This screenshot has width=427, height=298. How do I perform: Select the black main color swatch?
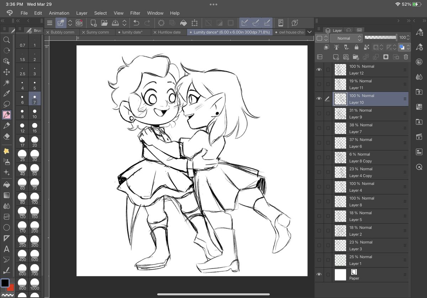click(5, 283)
